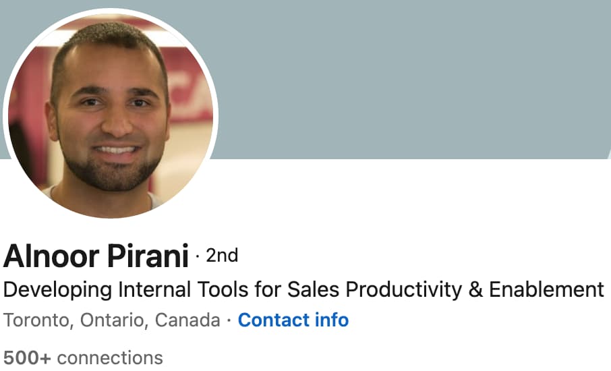
Task: Click the Alnoor Pirani name heading
Action: (96, 256)
